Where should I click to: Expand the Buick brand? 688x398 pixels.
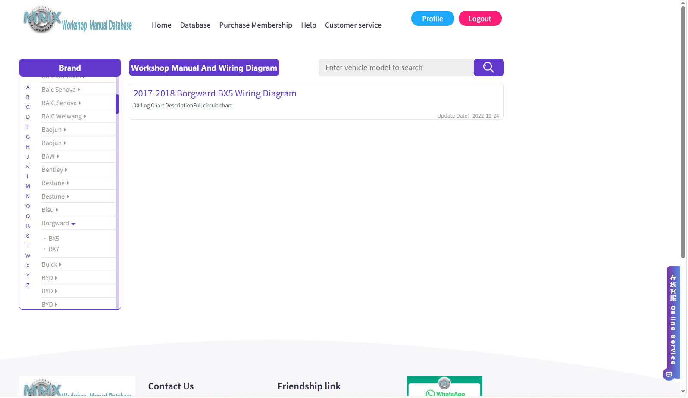pos(52,264)
